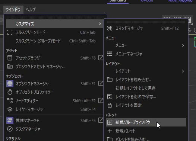Click the ノードエディター icon

pos(10,101)
